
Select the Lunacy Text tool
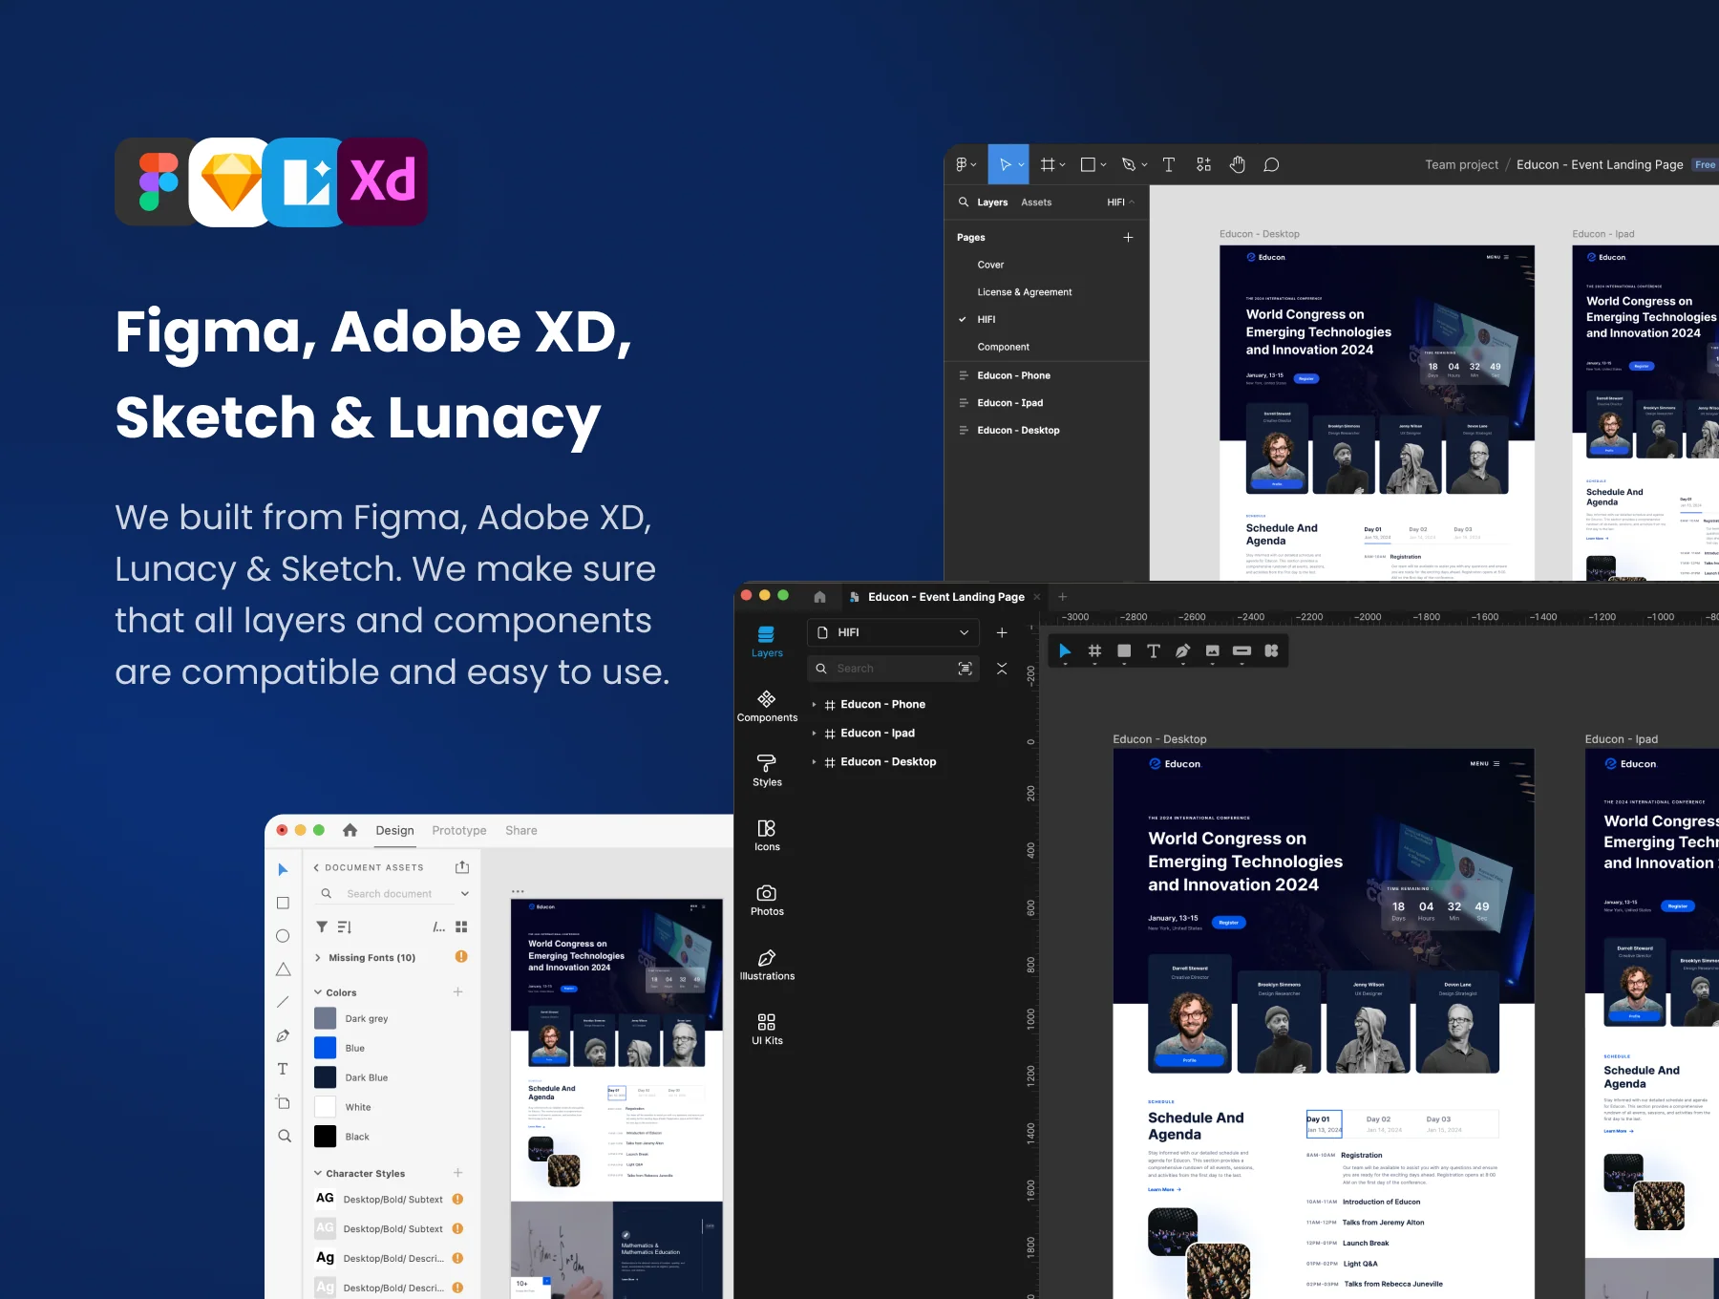pyautogui.click(x=1154, y=650)
